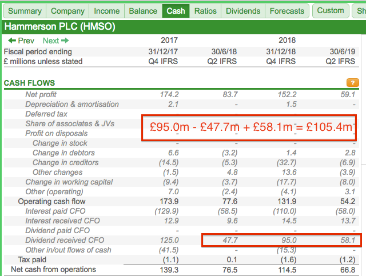Select the Net profit row label

click(41, 94)
